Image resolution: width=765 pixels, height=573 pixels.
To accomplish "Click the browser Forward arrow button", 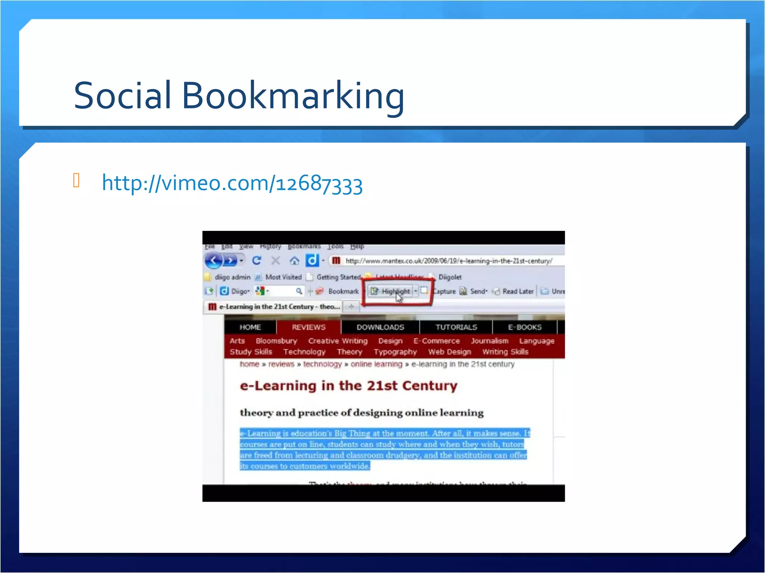I will click(x=230, y=260).
